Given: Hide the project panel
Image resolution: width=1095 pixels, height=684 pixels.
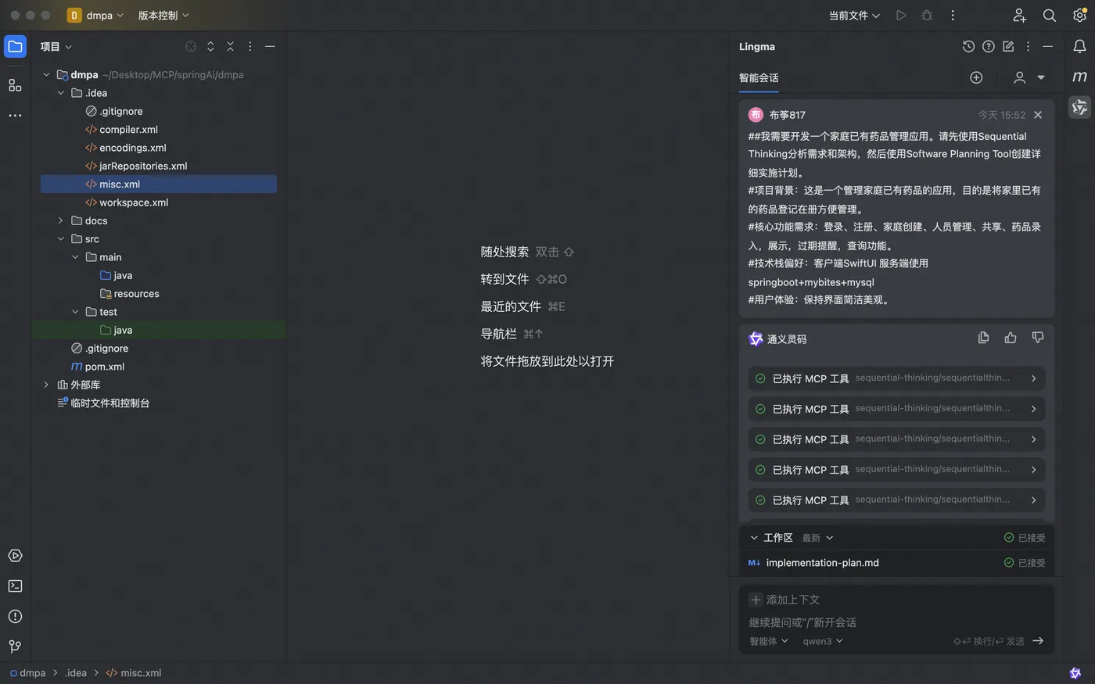Looking at the screenshot, I should coord(270,47).
